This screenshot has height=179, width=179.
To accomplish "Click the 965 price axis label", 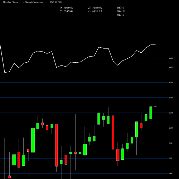I will coord(171,158).
